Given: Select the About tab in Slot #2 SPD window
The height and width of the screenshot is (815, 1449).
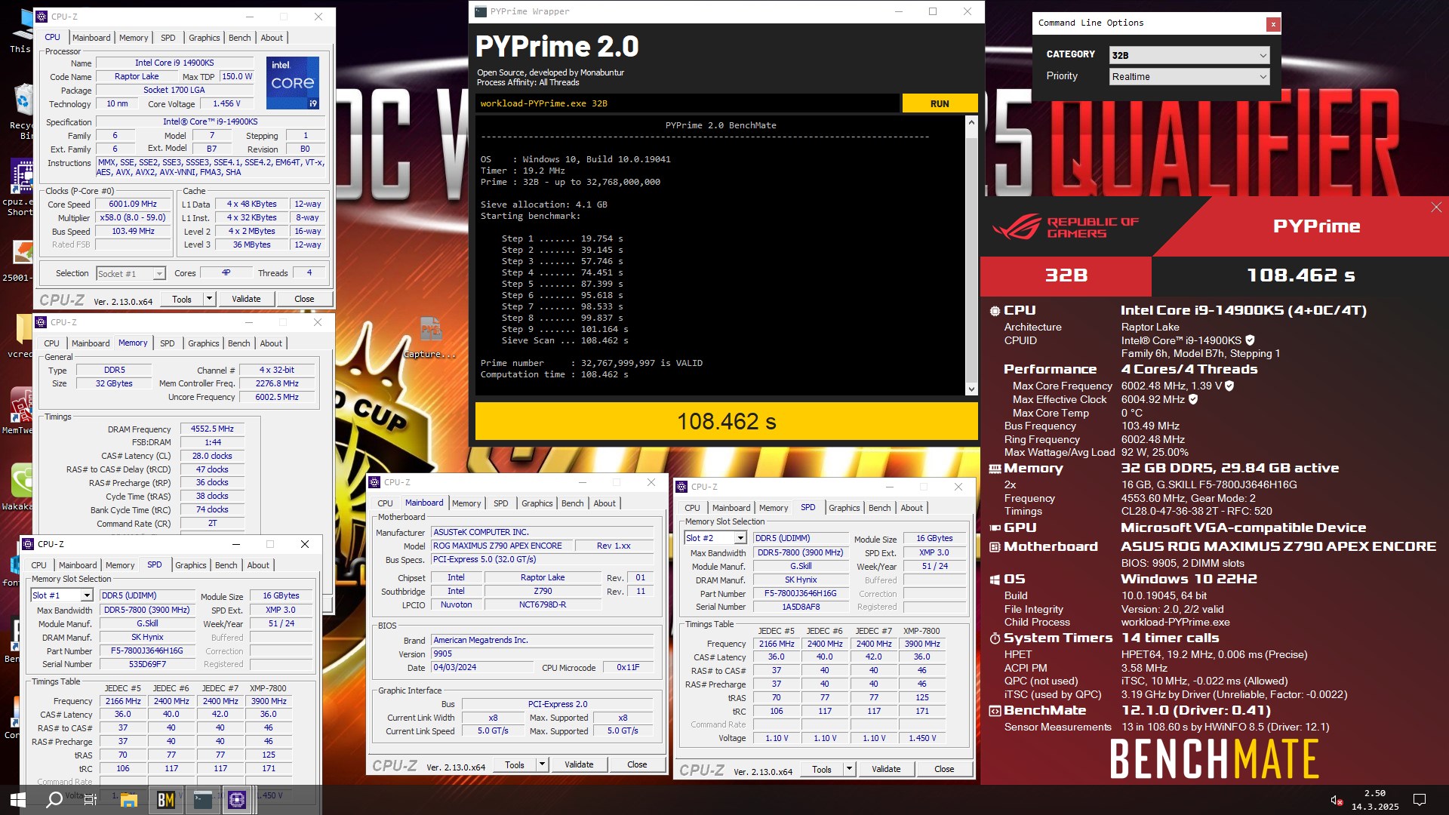Looking at the screenshot, I should click(x=912, y=508).
